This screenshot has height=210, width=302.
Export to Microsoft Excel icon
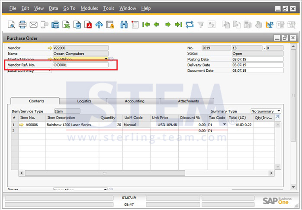point(67,25)
